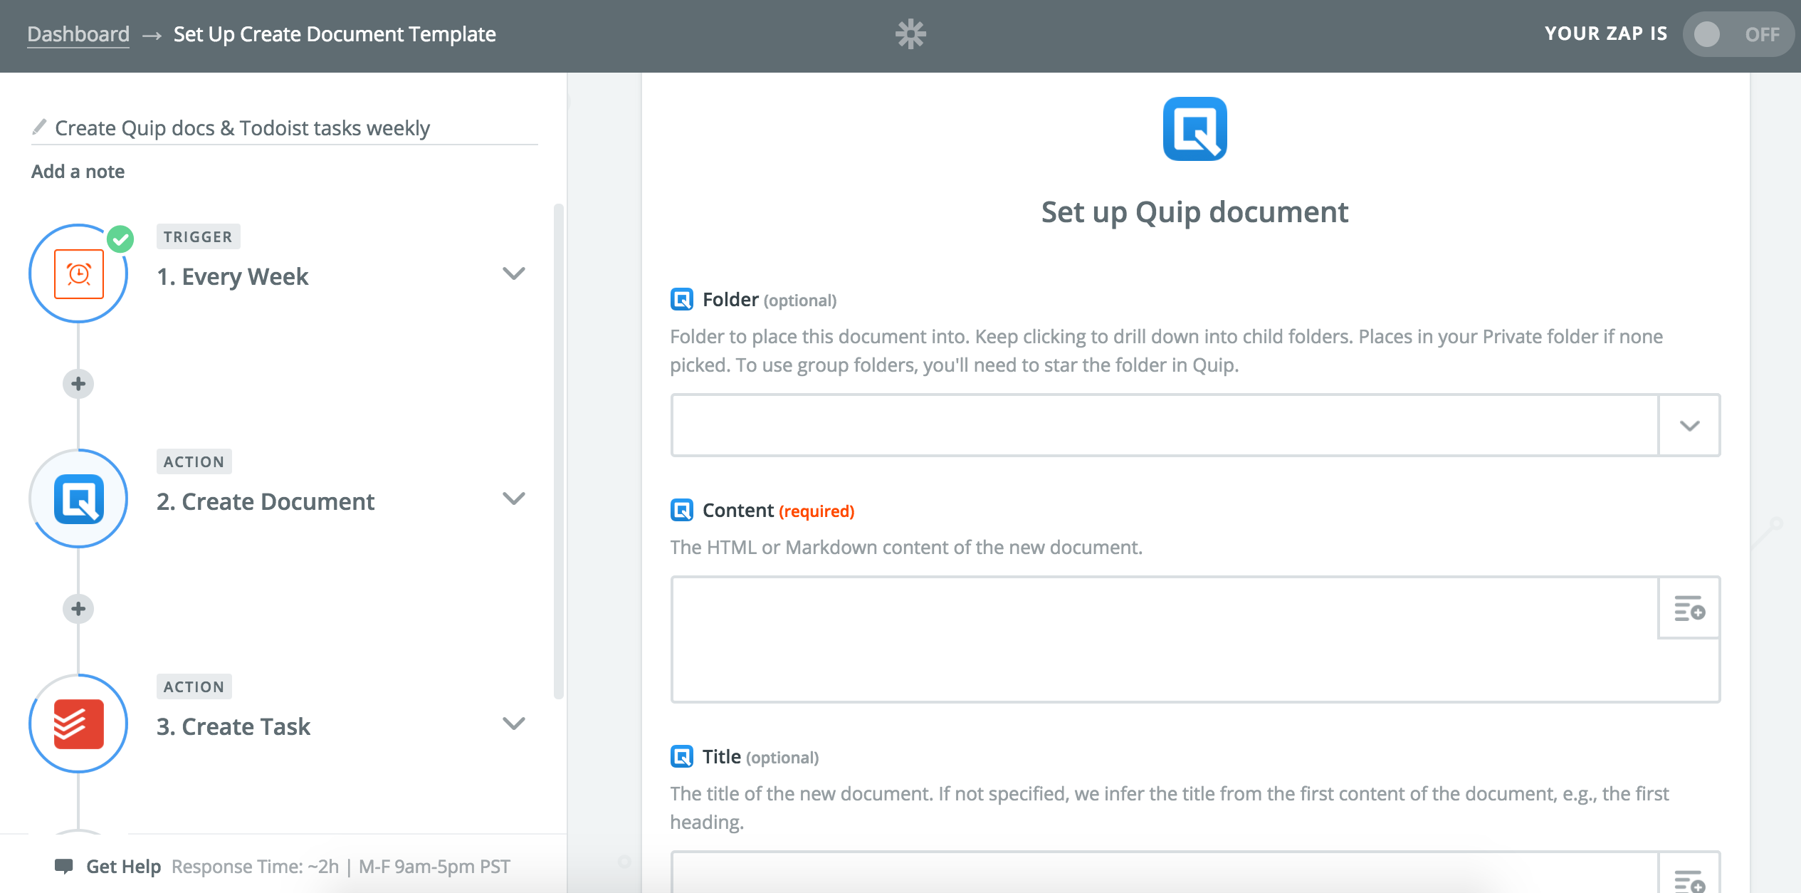The image size is (1801, 893).
Task: Click the Quip icon next to Folder label
Action: click(x=681, y=299)
